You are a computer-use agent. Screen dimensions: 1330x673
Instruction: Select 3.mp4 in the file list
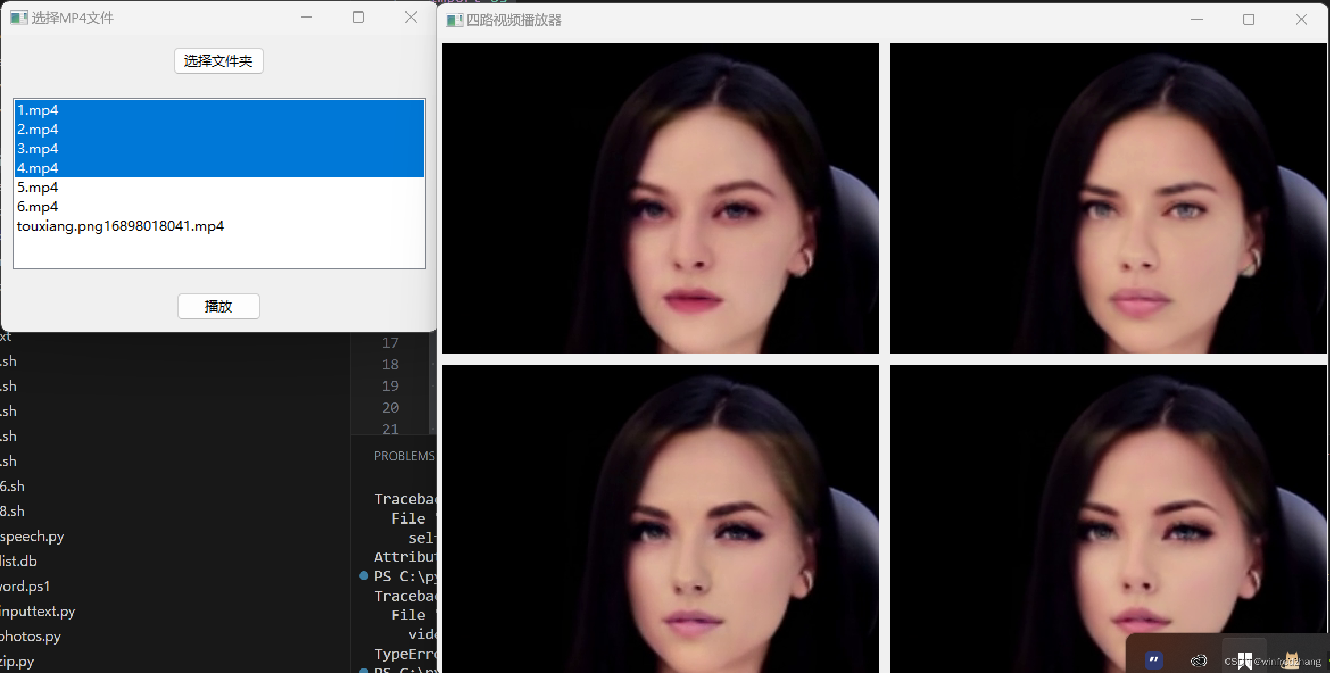pyautogui.click(x=219, y=149)
